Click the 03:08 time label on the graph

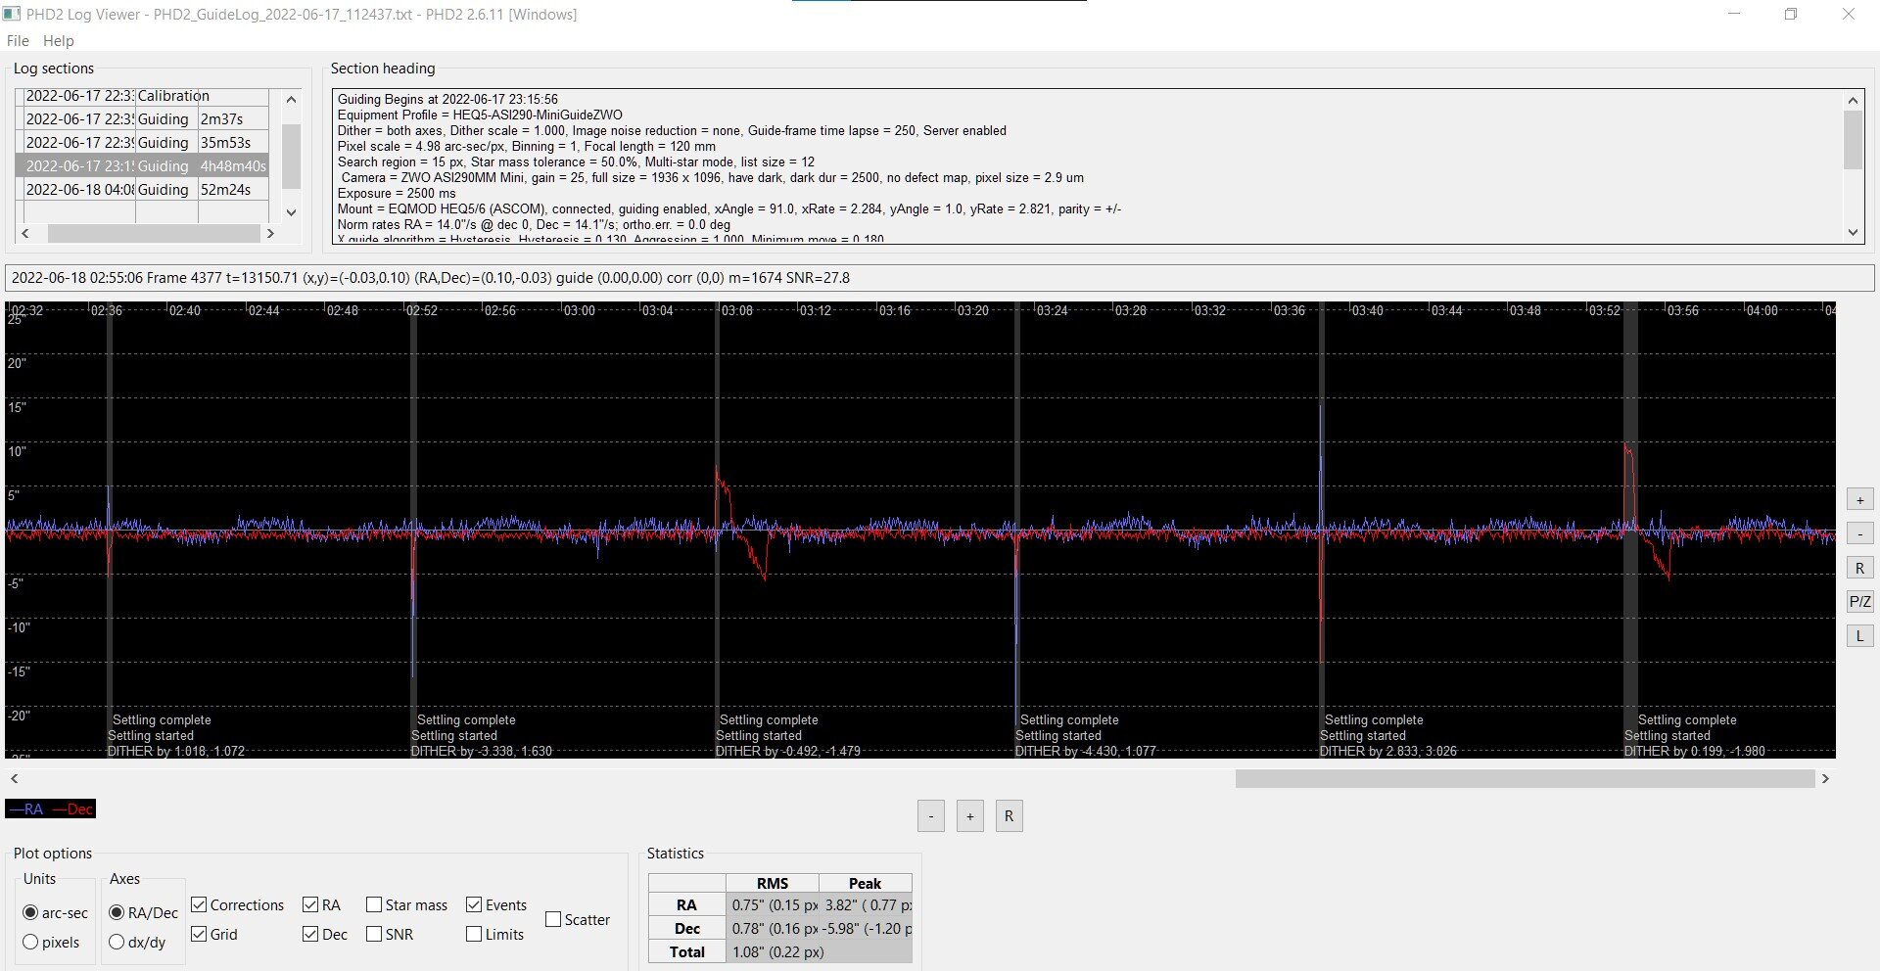737,310
